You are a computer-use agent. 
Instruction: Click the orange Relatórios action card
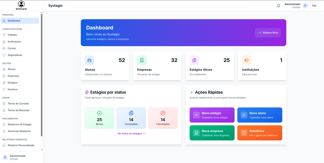click(x=259, y=133)
